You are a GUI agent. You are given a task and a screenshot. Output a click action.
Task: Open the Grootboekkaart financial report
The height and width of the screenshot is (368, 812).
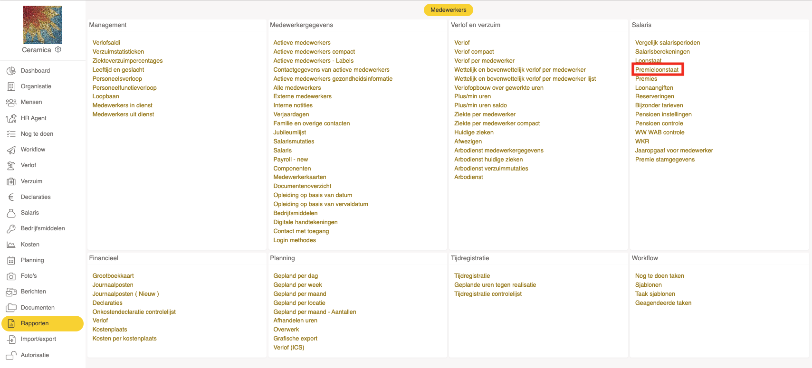[x=113, y=276]
